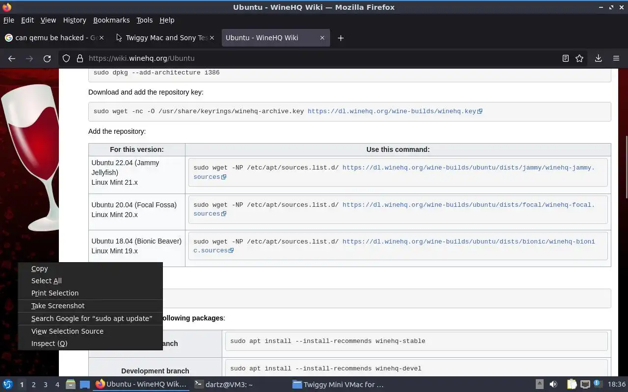Toggle reader view for this page

click(x=566, y=58)
